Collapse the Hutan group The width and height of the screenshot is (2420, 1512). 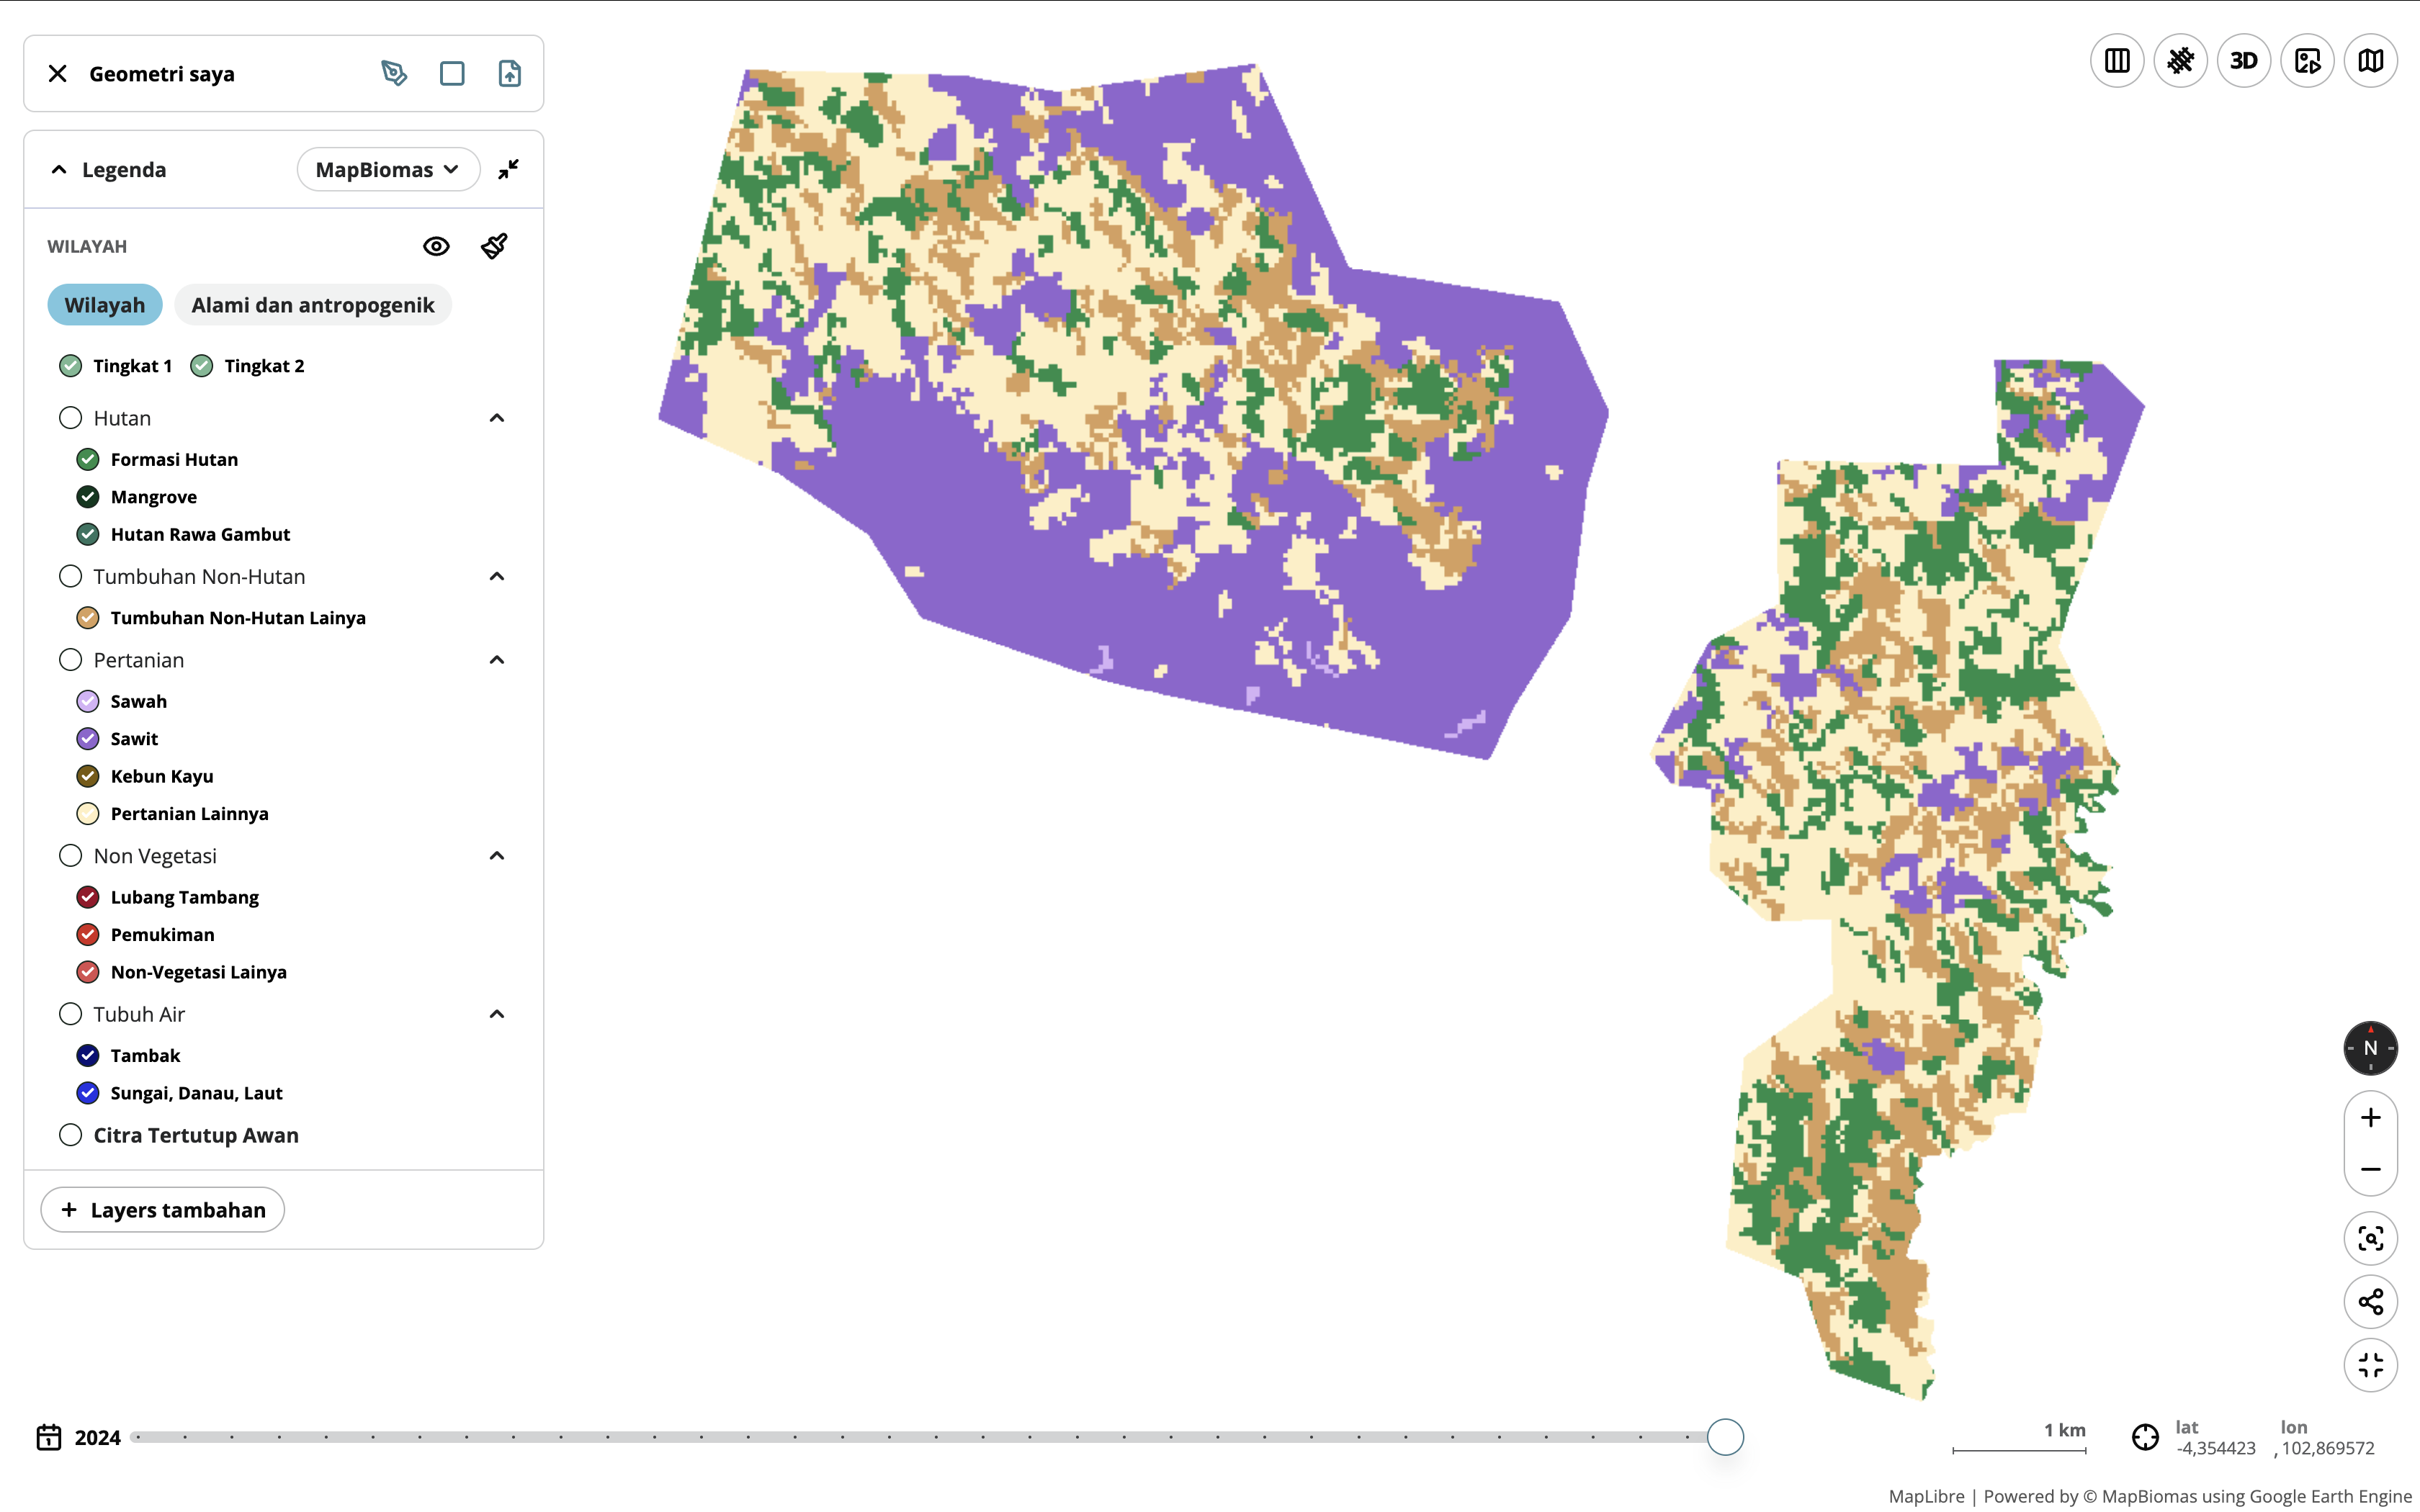tap(497, 418)
